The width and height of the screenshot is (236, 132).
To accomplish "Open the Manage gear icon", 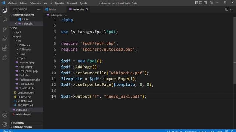I will (x=5, y=124).
